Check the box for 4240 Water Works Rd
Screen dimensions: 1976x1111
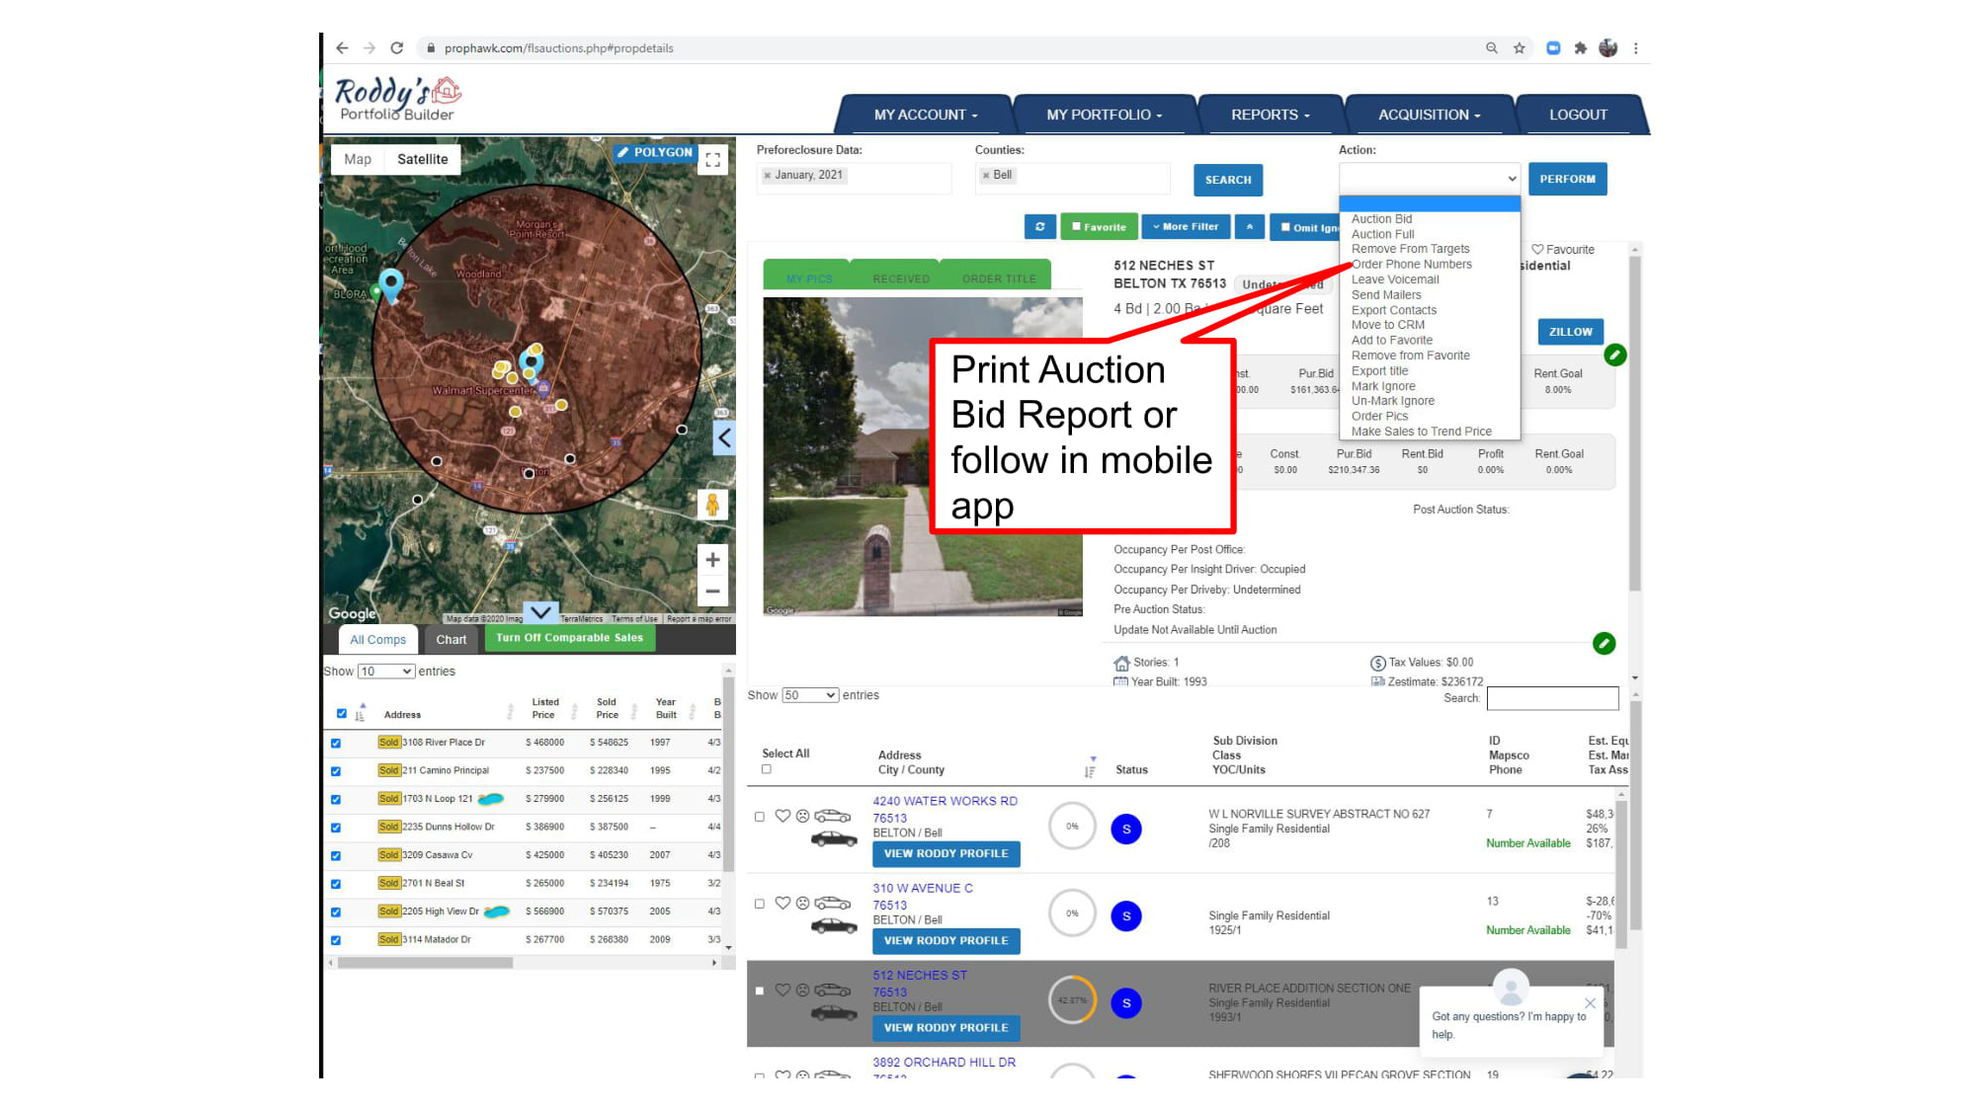point(760,817)
